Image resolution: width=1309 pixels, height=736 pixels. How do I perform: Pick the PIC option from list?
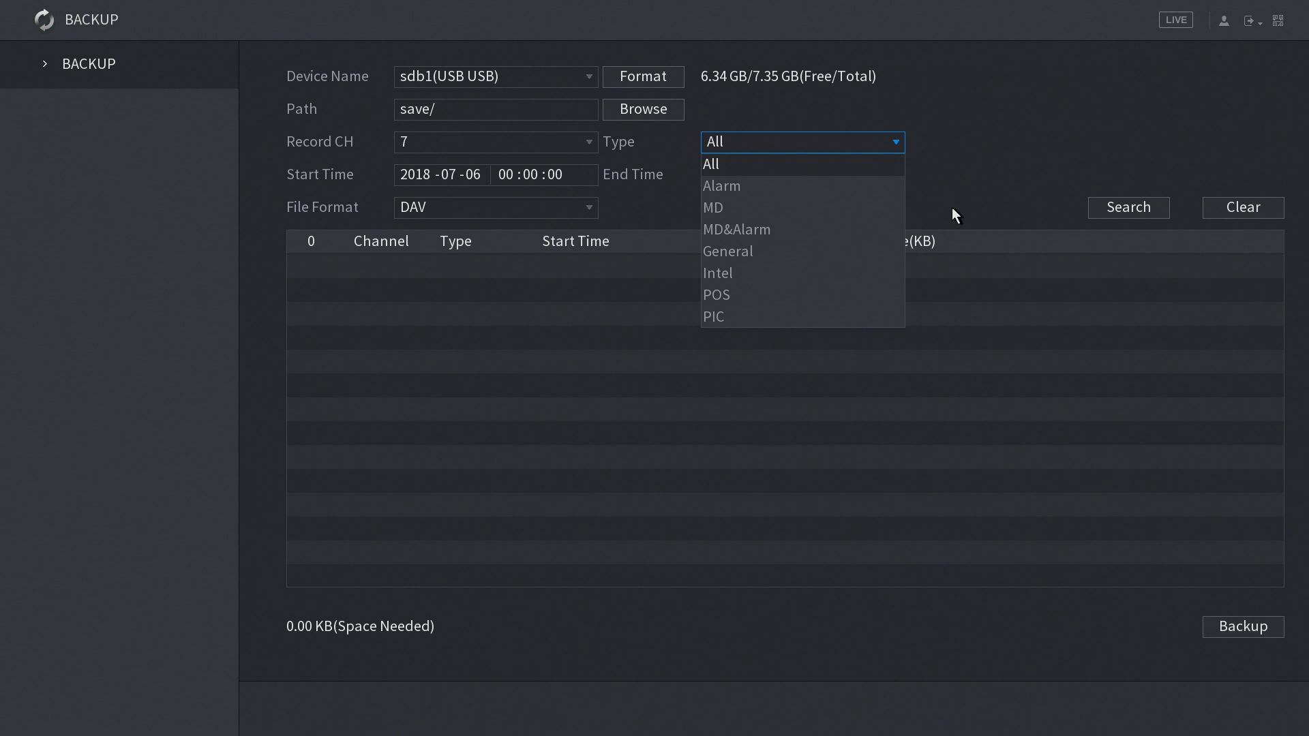[713, 317]
